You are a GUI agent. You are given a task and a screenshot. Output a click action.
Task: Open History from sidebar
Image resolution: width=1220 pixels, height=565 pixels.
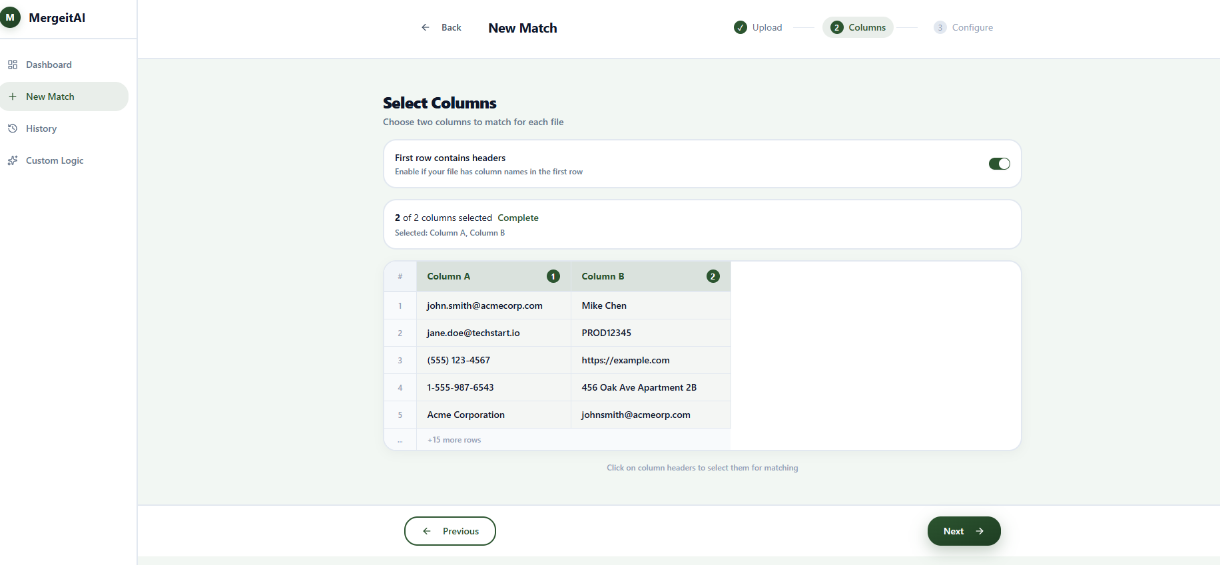tap(64, 128)
